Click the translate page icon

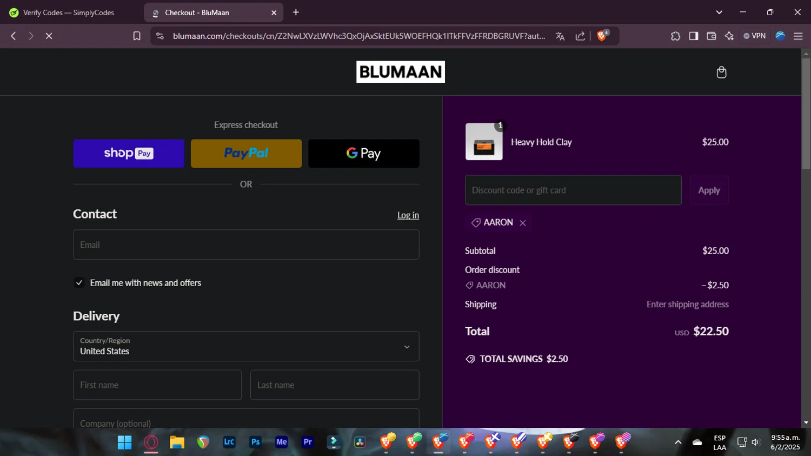click(x=560, y=36)
